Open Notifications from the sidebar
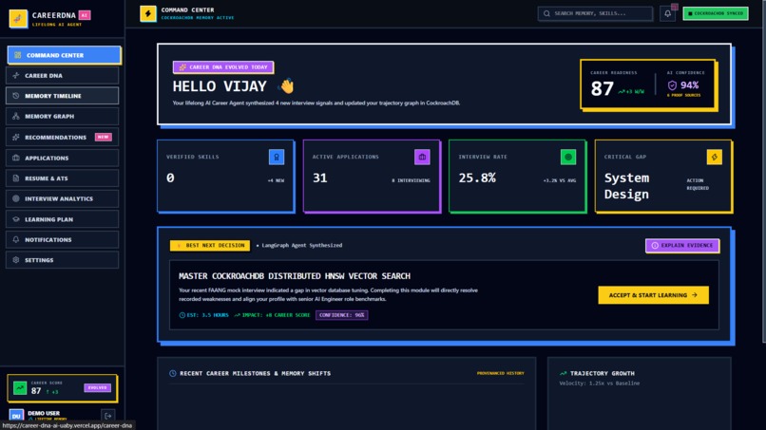766x430 pixels. 62,239
